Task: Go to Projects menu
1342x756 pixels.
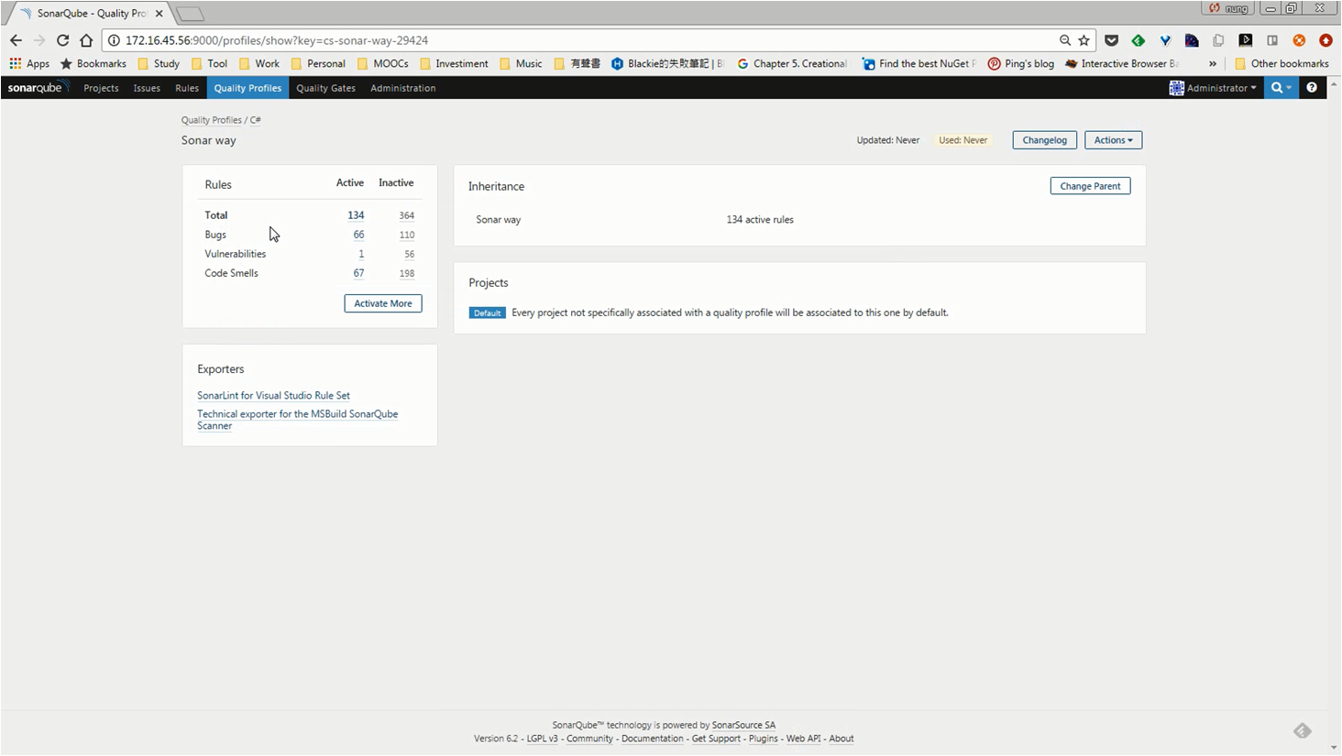Action: pos(101,88)
